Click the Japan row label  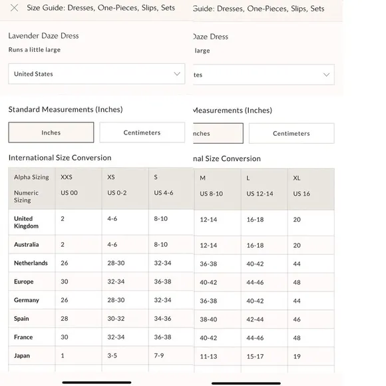22,356
